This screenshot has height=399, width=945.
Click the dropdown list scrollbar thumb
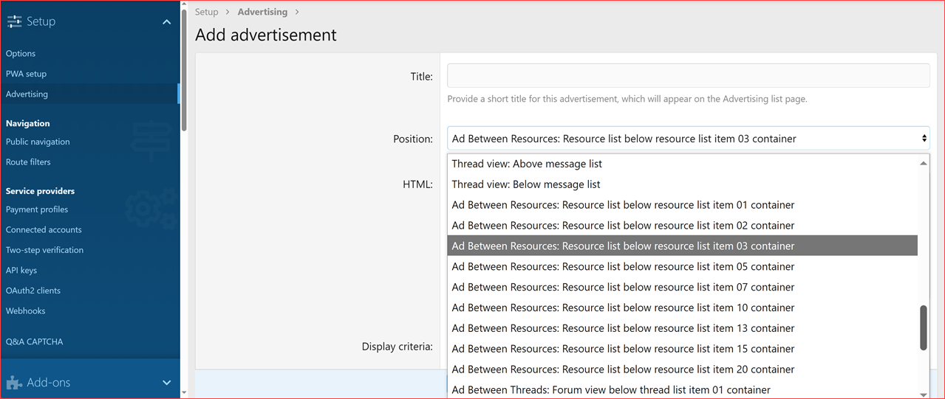pos(923,327)
